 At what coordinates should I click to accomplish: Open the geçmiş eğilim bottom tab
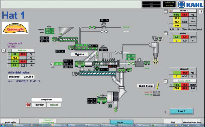tap(10, 122)
